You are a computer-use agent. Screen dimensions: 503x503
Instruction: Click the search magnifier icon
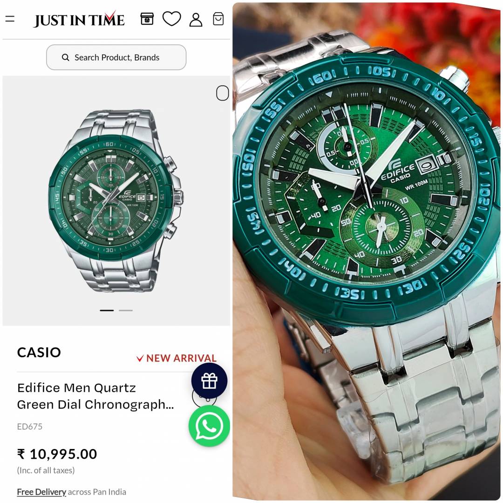(66, 57)
